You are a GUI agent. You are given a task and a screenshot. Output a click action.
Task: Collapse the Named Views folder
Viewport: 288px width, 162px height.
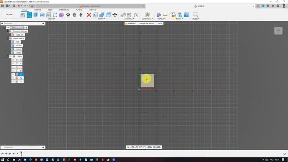7,38
